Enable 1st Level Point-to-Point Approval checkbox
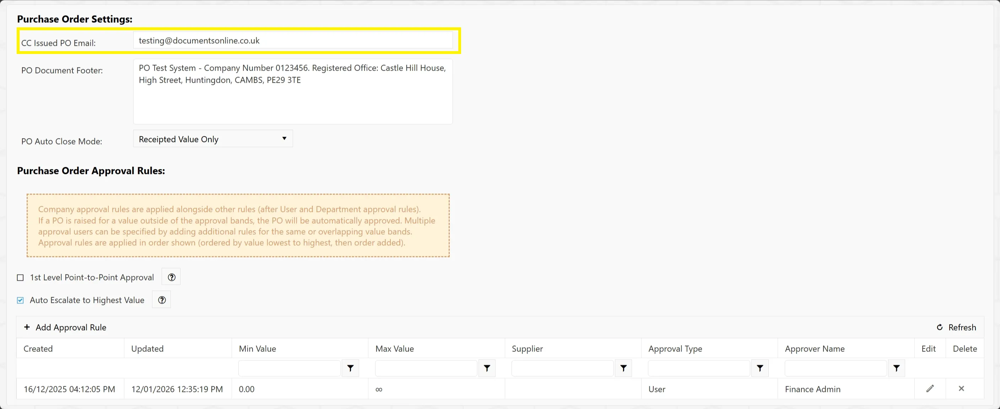The width and height of the screenshot is (1000, 409). 20,278
